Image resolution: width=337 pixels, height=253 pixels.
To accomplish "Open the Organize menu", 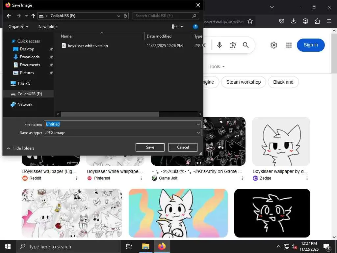I will pos(18,27).
